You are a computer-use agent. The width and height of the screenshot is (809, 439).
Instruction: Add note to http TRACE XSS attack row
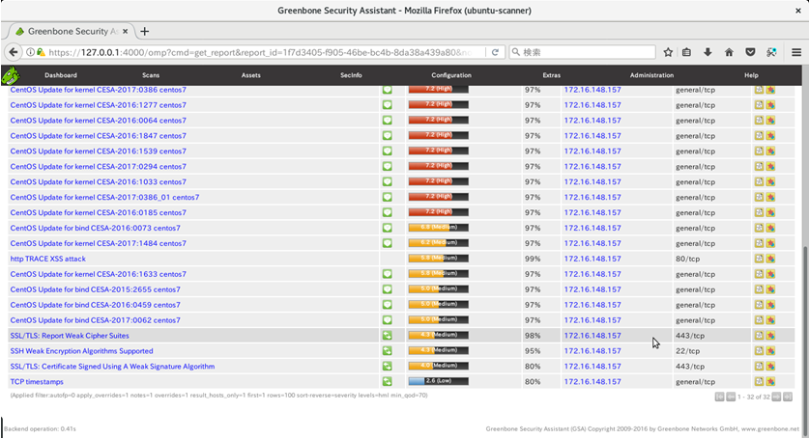pos(759,259)
